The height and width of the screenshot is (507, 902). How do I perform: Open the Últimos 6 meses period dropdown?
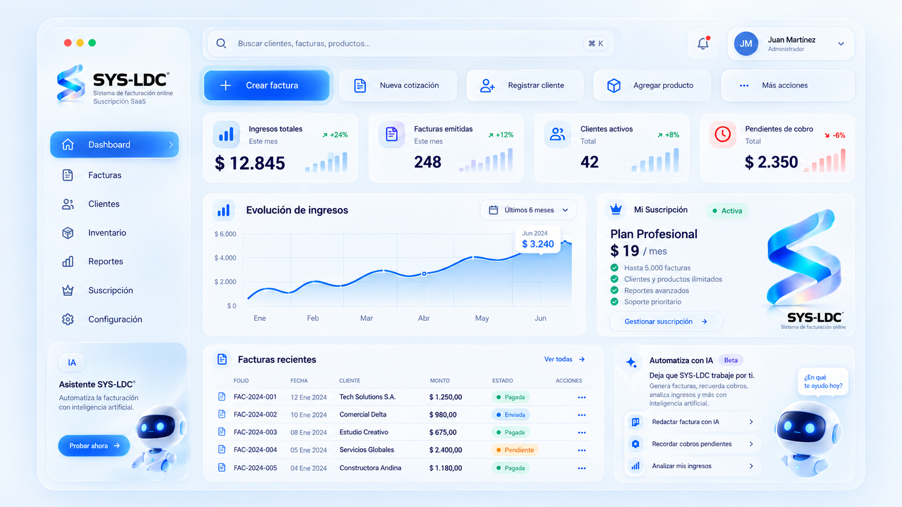pos(528,210)
